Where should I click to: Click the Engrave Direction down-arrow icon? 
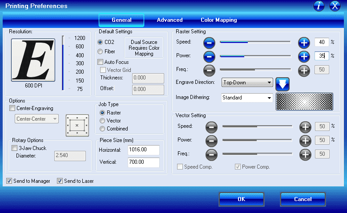282,84
